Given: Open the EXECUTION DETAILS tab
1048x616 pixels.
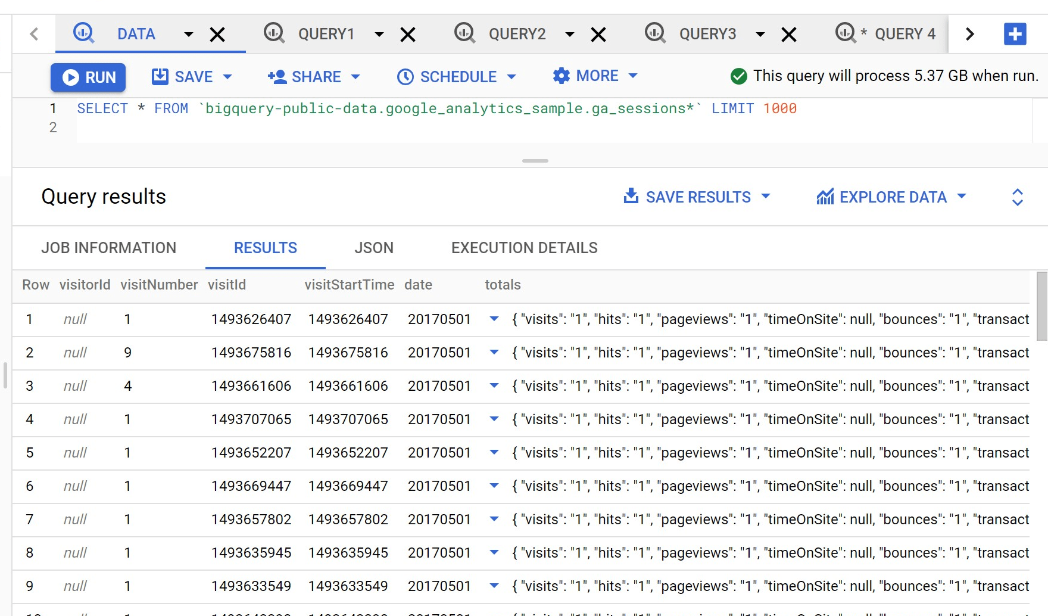Looking at the screenshot, I should click(x=524, y=248).
